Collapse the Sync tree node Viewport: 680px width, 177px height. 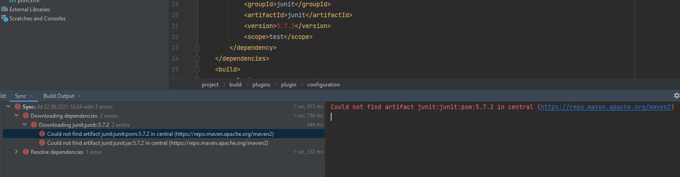tap(8, 107)
